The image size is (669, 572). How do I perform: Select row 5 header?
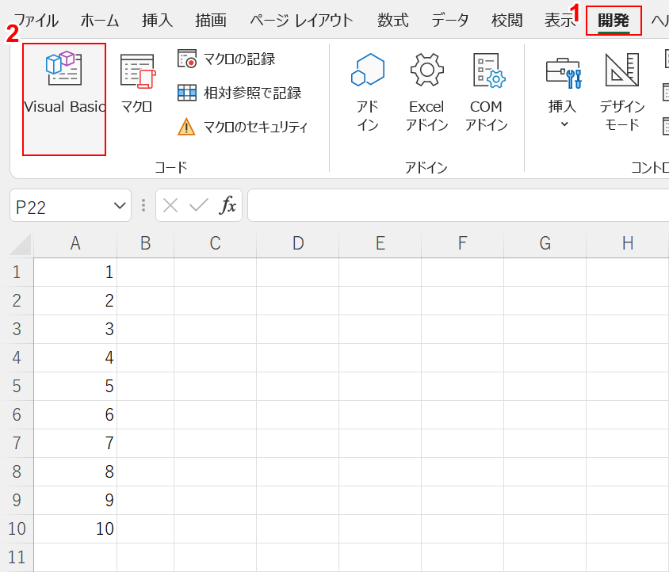point(17,386)
